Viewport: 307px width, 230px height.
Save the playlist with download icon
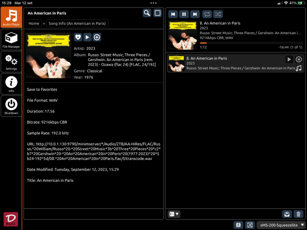click(286, 214)
